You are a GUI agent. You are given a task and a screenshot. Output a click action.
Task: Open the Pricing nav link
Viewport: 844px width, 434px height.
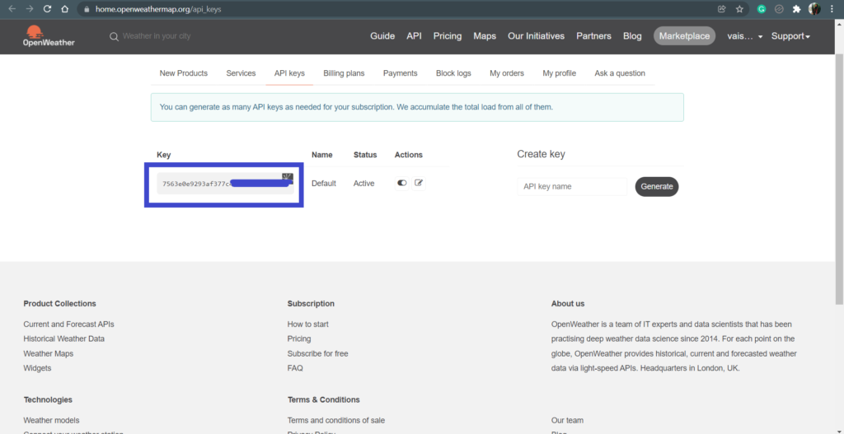[x=448, y=36]
